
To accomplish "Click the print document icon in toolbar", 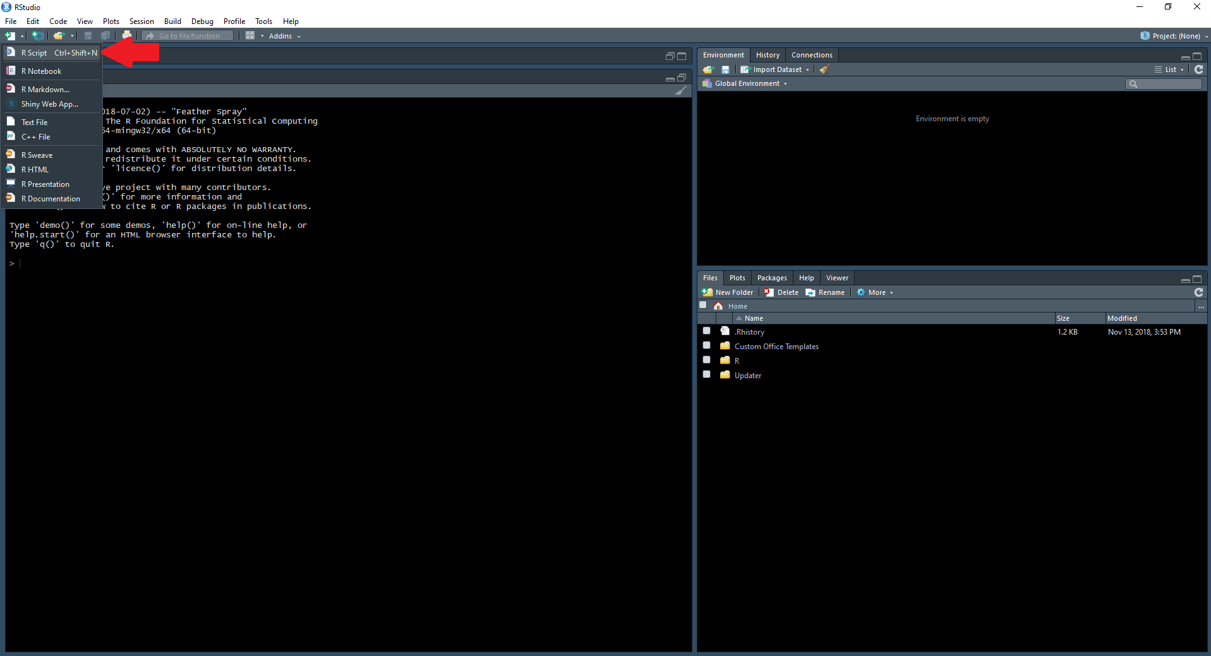I will (127, 36).
